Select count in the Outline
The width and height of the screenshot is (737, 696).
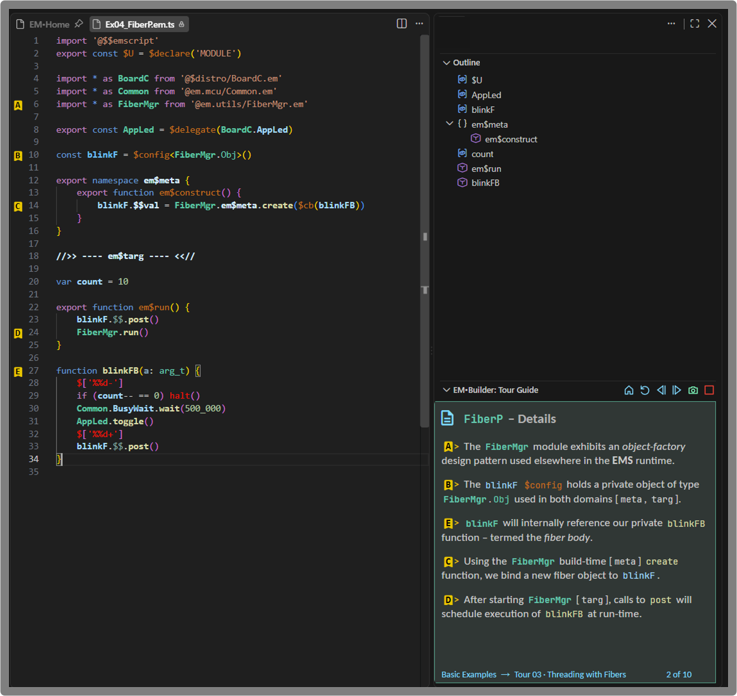point(482,154)
